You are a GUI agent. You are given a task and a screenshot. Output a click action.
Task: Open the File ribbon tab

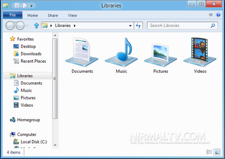coord(13,15)
